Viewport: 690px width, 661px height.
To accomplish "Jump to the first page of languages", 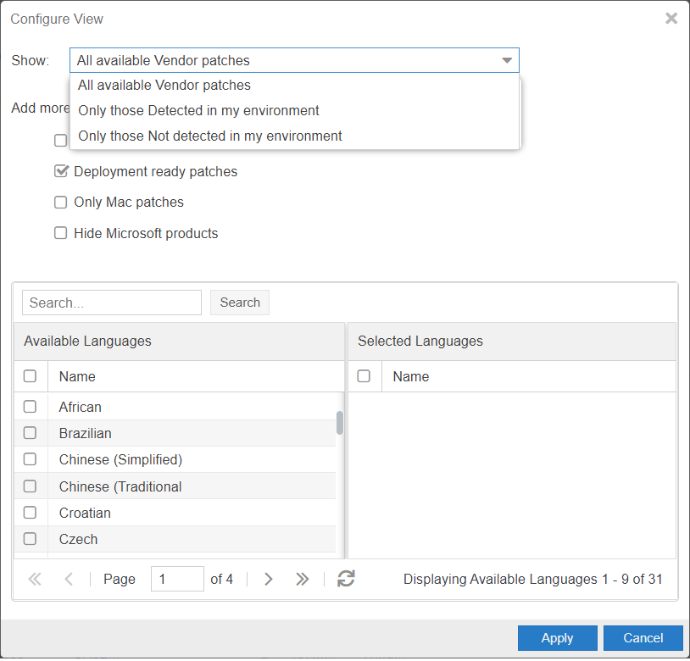I will 35,579.
